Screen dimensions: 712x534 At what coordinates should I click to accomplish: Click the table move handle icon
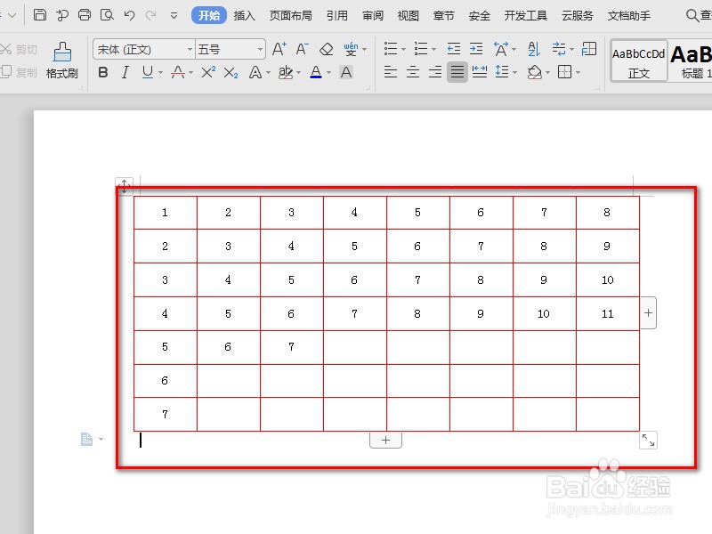[124, 186]
